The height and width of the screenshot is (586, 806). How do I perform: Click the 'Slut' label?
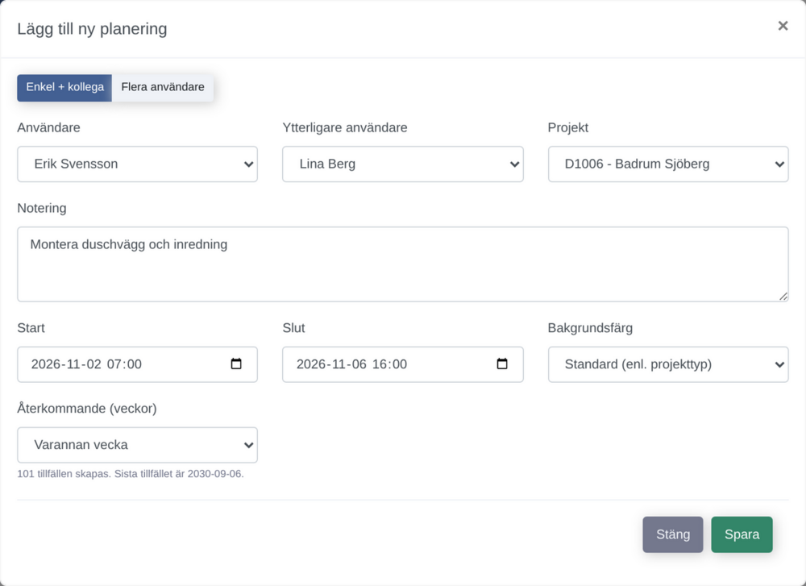click(293, 328)
